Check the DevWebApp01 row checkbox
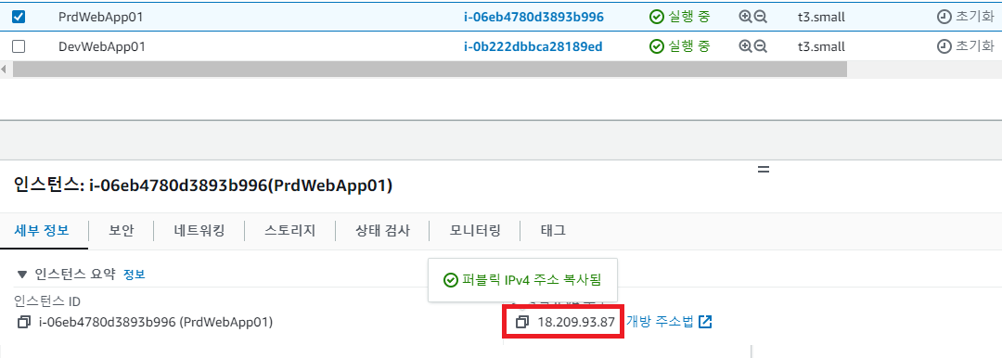Screen dimensions: 1002x358 (19, 46)
